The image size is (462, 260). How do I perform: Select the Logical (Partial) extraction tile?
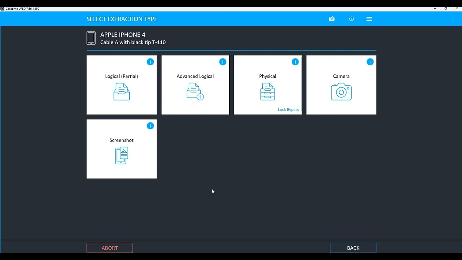click(x=122, y=85)
